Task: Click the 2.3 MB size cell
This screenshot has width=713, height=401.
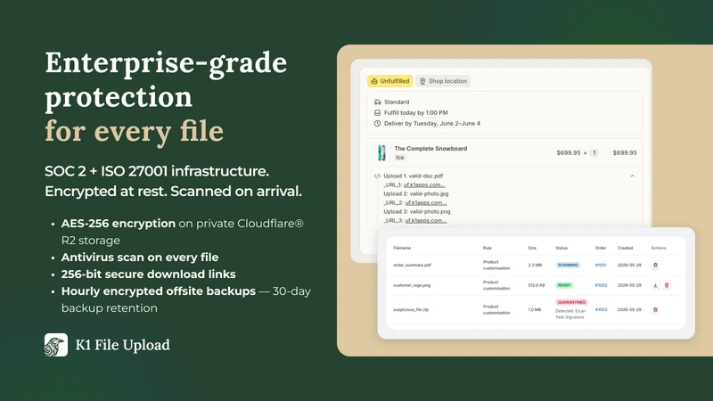Action: [x=535, y=265]
